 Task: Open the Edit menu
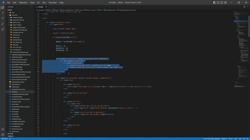tap(14, 3)
